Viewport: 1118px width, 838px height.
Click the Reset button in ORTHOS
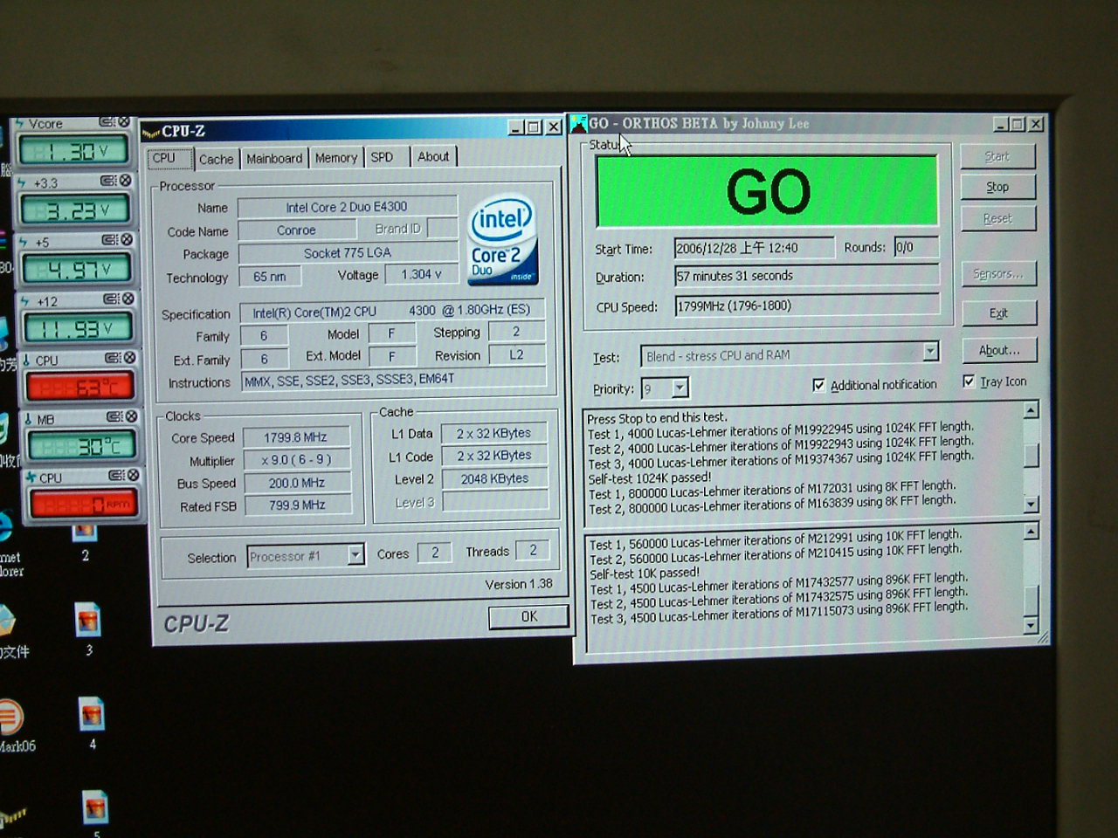pos(997,218)
